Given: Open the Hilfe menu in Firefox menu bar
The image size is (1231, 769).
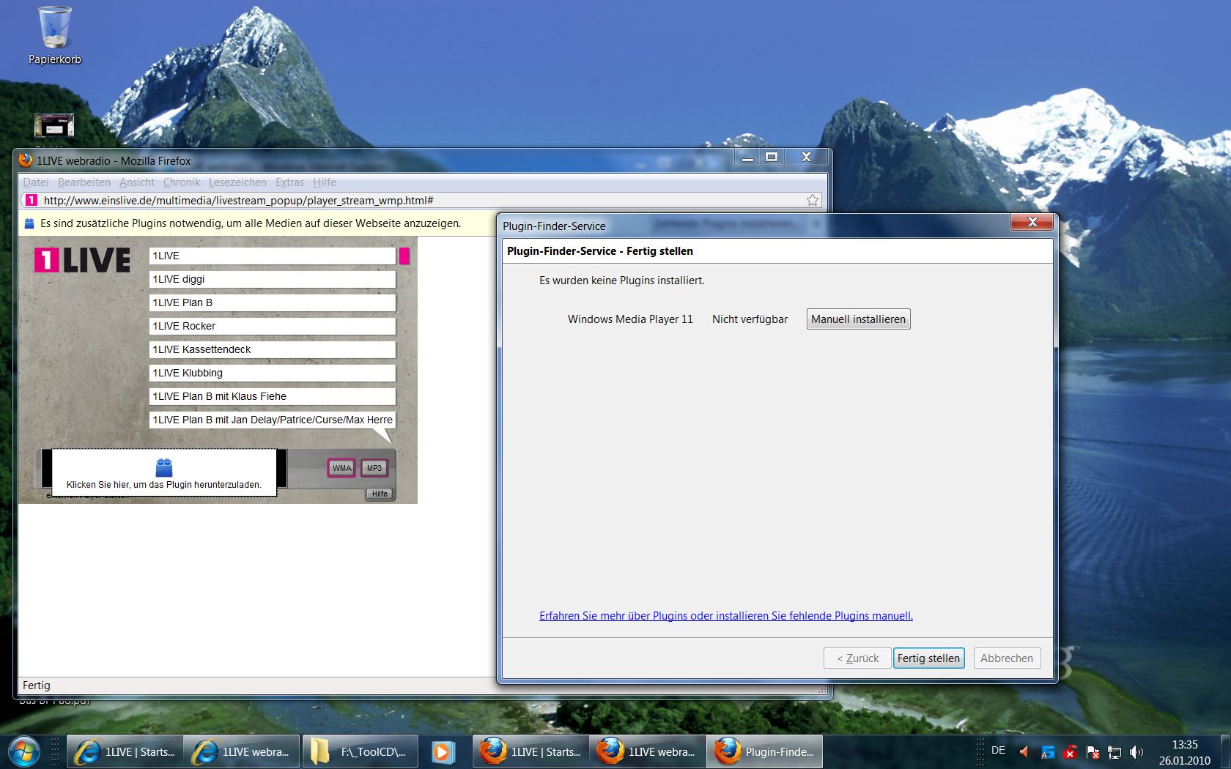Looking at the screenshot, I should [x=325, y=182].
